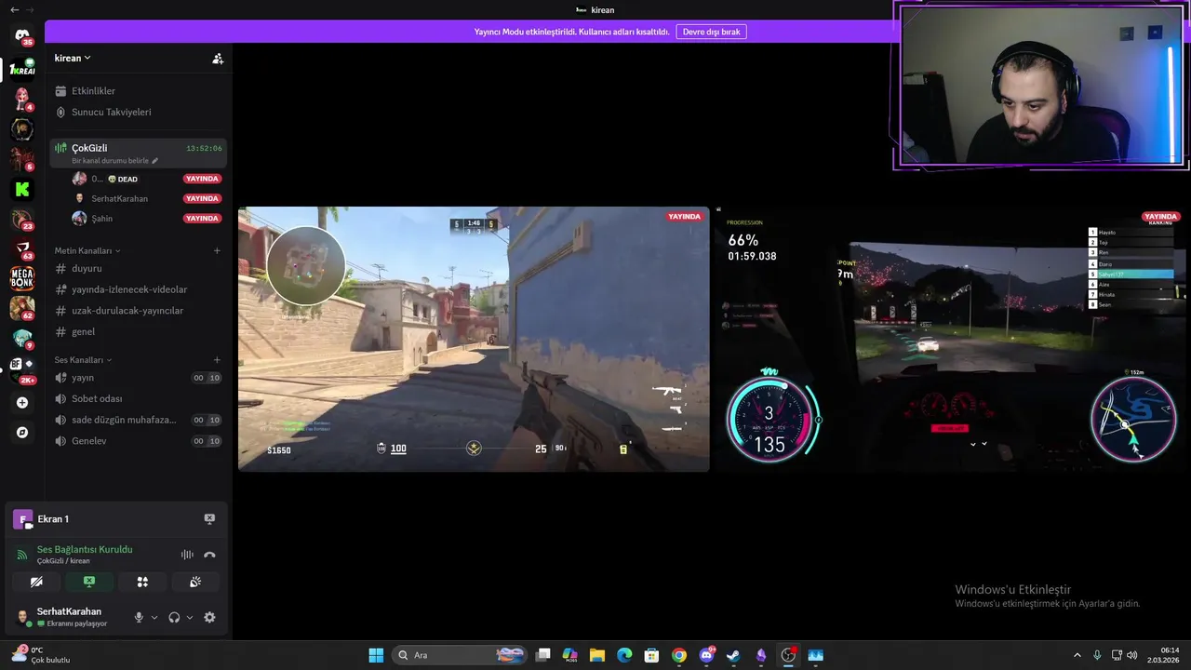Viewport: 1191px width, 670px height.
Task: Navigate back with the top-left arrow
Action: (x=14, y=9)
